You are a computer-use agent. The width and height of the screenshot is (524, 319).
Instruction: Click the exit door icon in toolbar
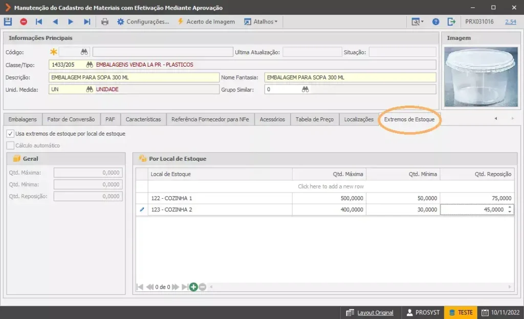pyautogui.click(x=451, y=22)
